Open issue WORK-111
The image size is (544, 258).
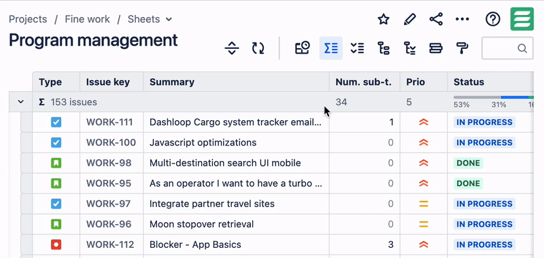coord(109,122)
